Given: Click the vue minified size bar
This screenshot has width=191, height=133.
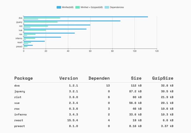Looking at the screenshot, I should (x=55, y=29).
